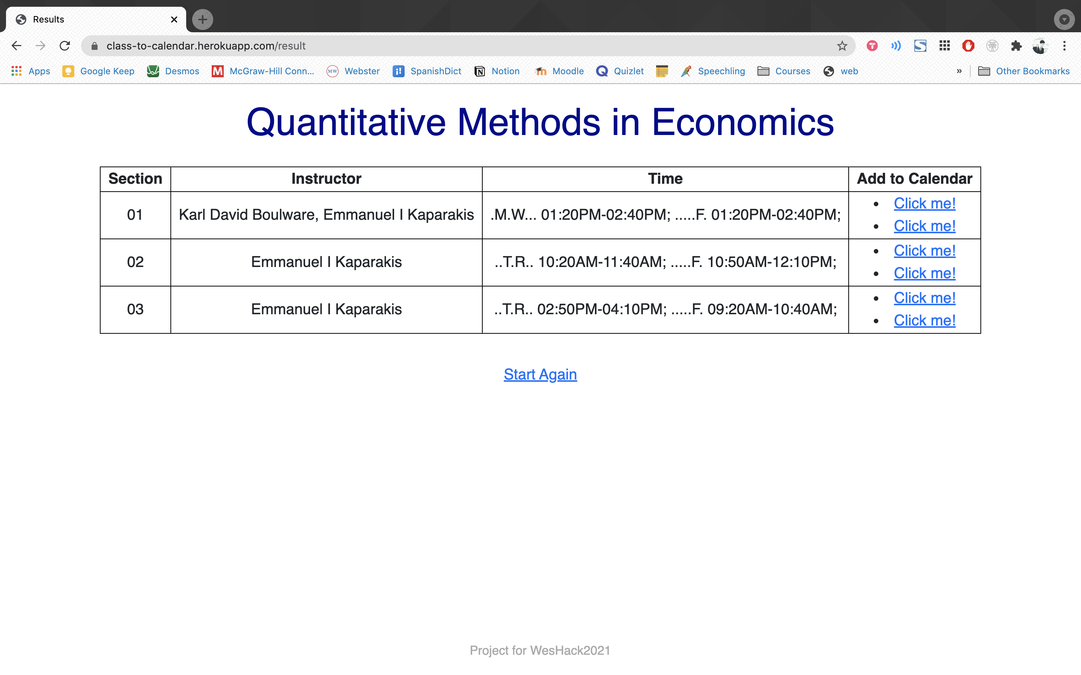Click the profile avatar icon

[1040, 45]
